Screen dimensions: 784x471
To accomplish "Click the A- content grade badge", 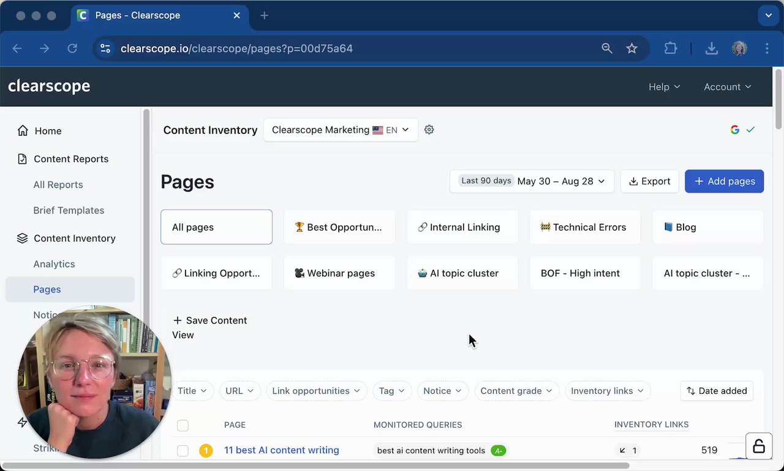I will pos(499,451).
